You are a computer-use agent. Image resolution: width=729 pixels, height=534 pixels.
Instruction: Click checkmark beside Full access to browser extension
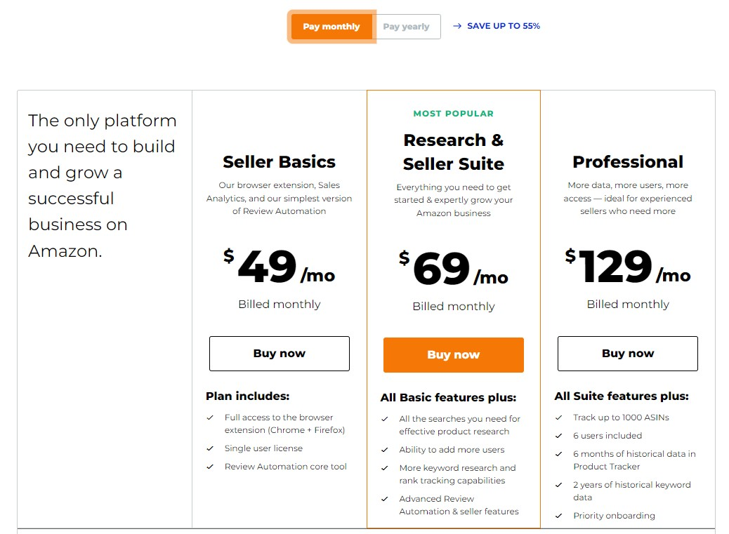(210, 418)
